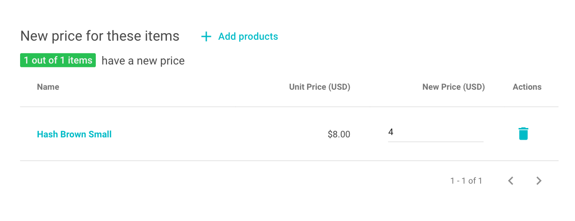Click the plus icon beside Add products
575x221 pixels.
(x=206, y=36)
